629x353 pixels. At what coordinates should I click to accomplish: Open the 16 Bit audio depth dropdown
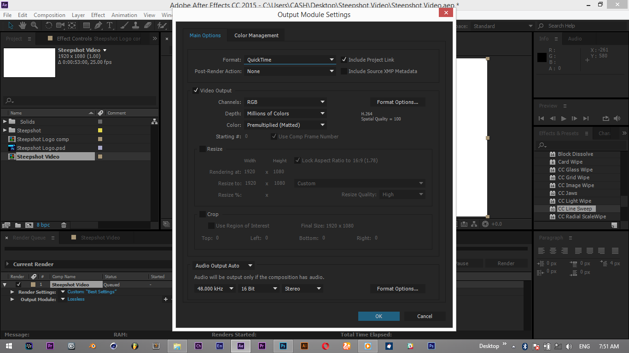click(258, 289)
